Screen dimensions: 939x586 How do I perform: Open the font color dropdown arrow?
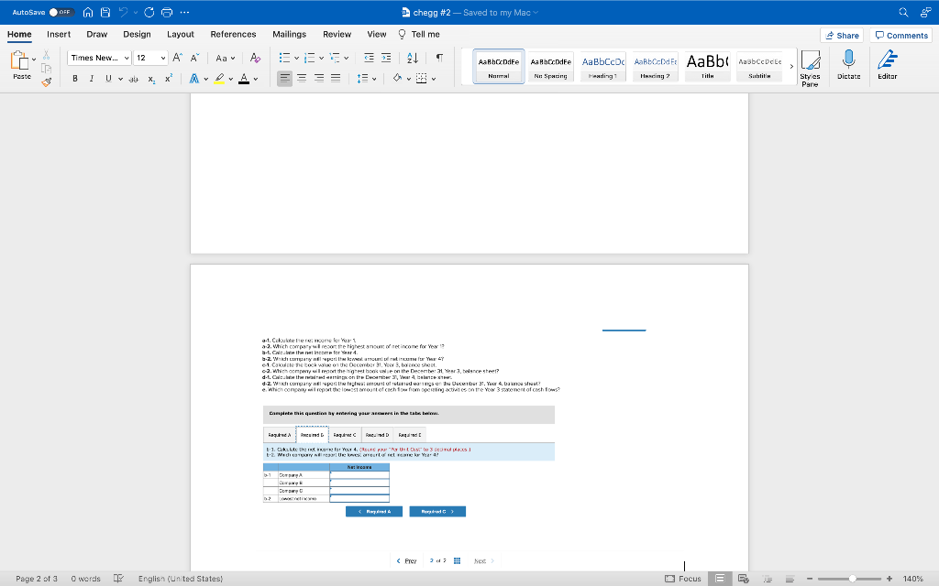pyautogui.click(x=256, y=79)
